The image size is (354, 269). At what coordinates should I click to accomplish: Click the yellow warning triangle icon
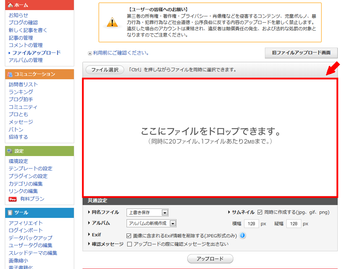tap(112, 22)
